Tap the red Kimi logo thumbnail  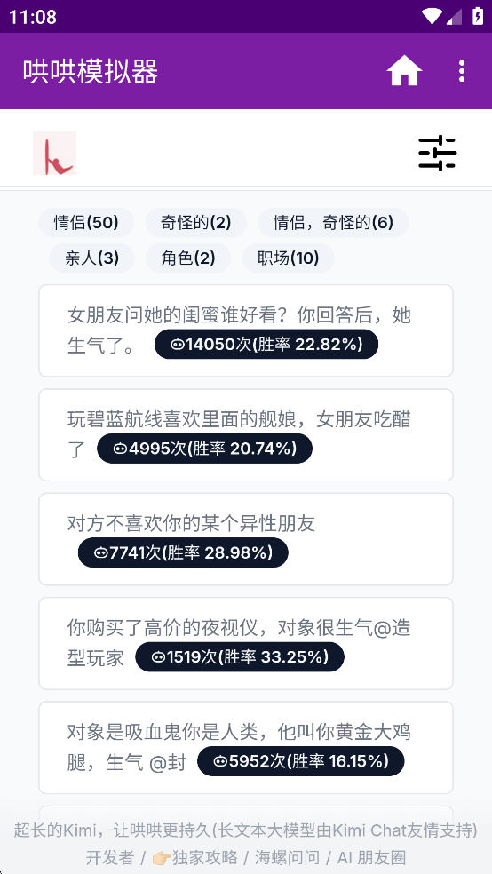coord(54,154)
